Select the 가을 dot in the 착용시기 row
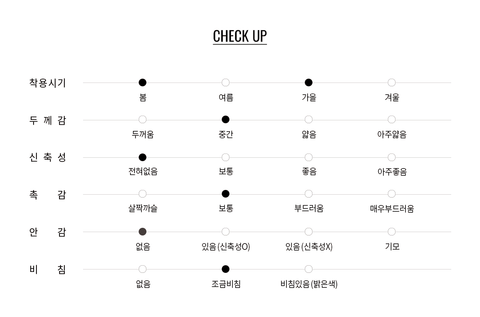The height and width of the screenshot is (317, 480). pos(309,82)
